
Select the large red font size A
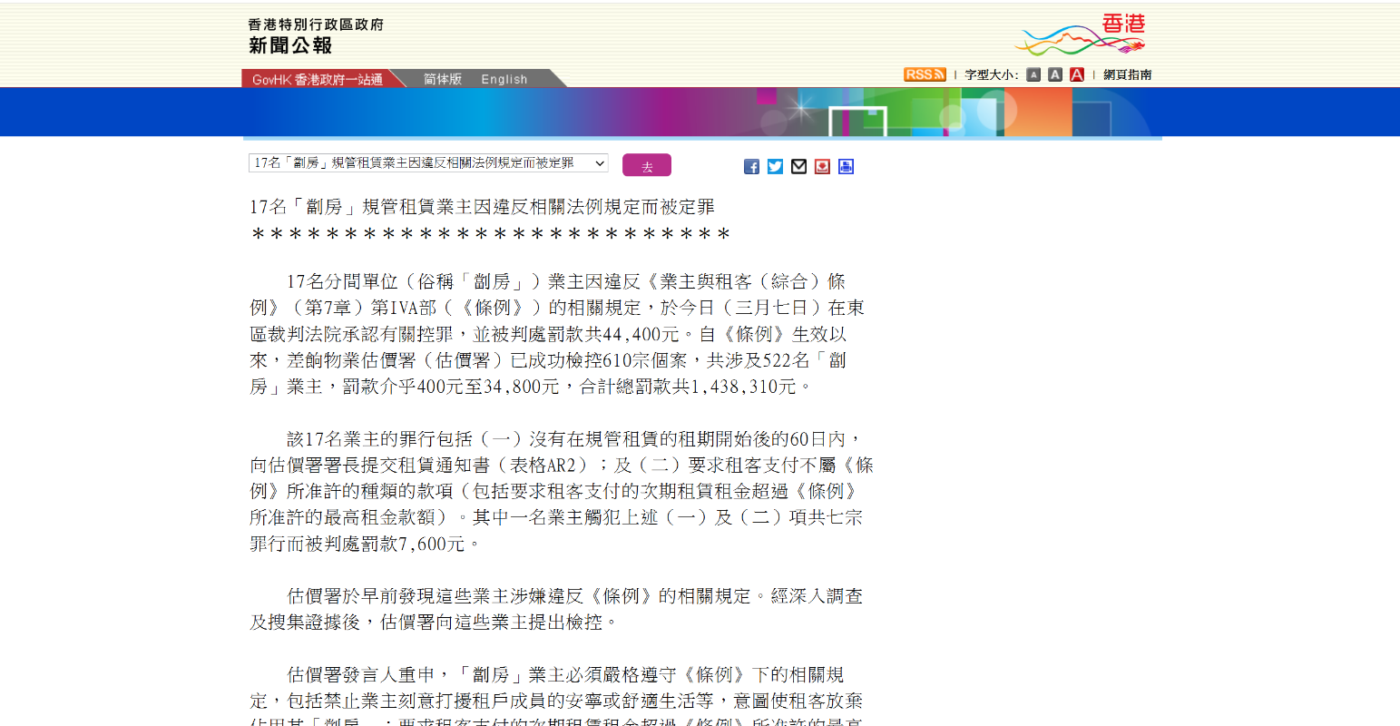pyautogui.click(x=1077, y=74)
